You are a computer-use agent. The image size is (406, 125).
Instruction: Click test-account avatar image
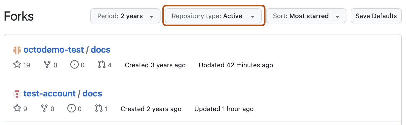point(17,94)
